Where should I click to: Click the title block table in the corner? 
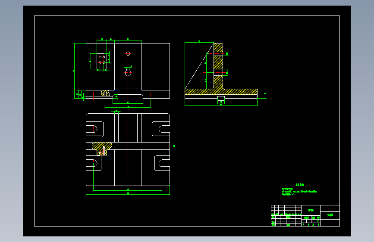coord(305,216)
